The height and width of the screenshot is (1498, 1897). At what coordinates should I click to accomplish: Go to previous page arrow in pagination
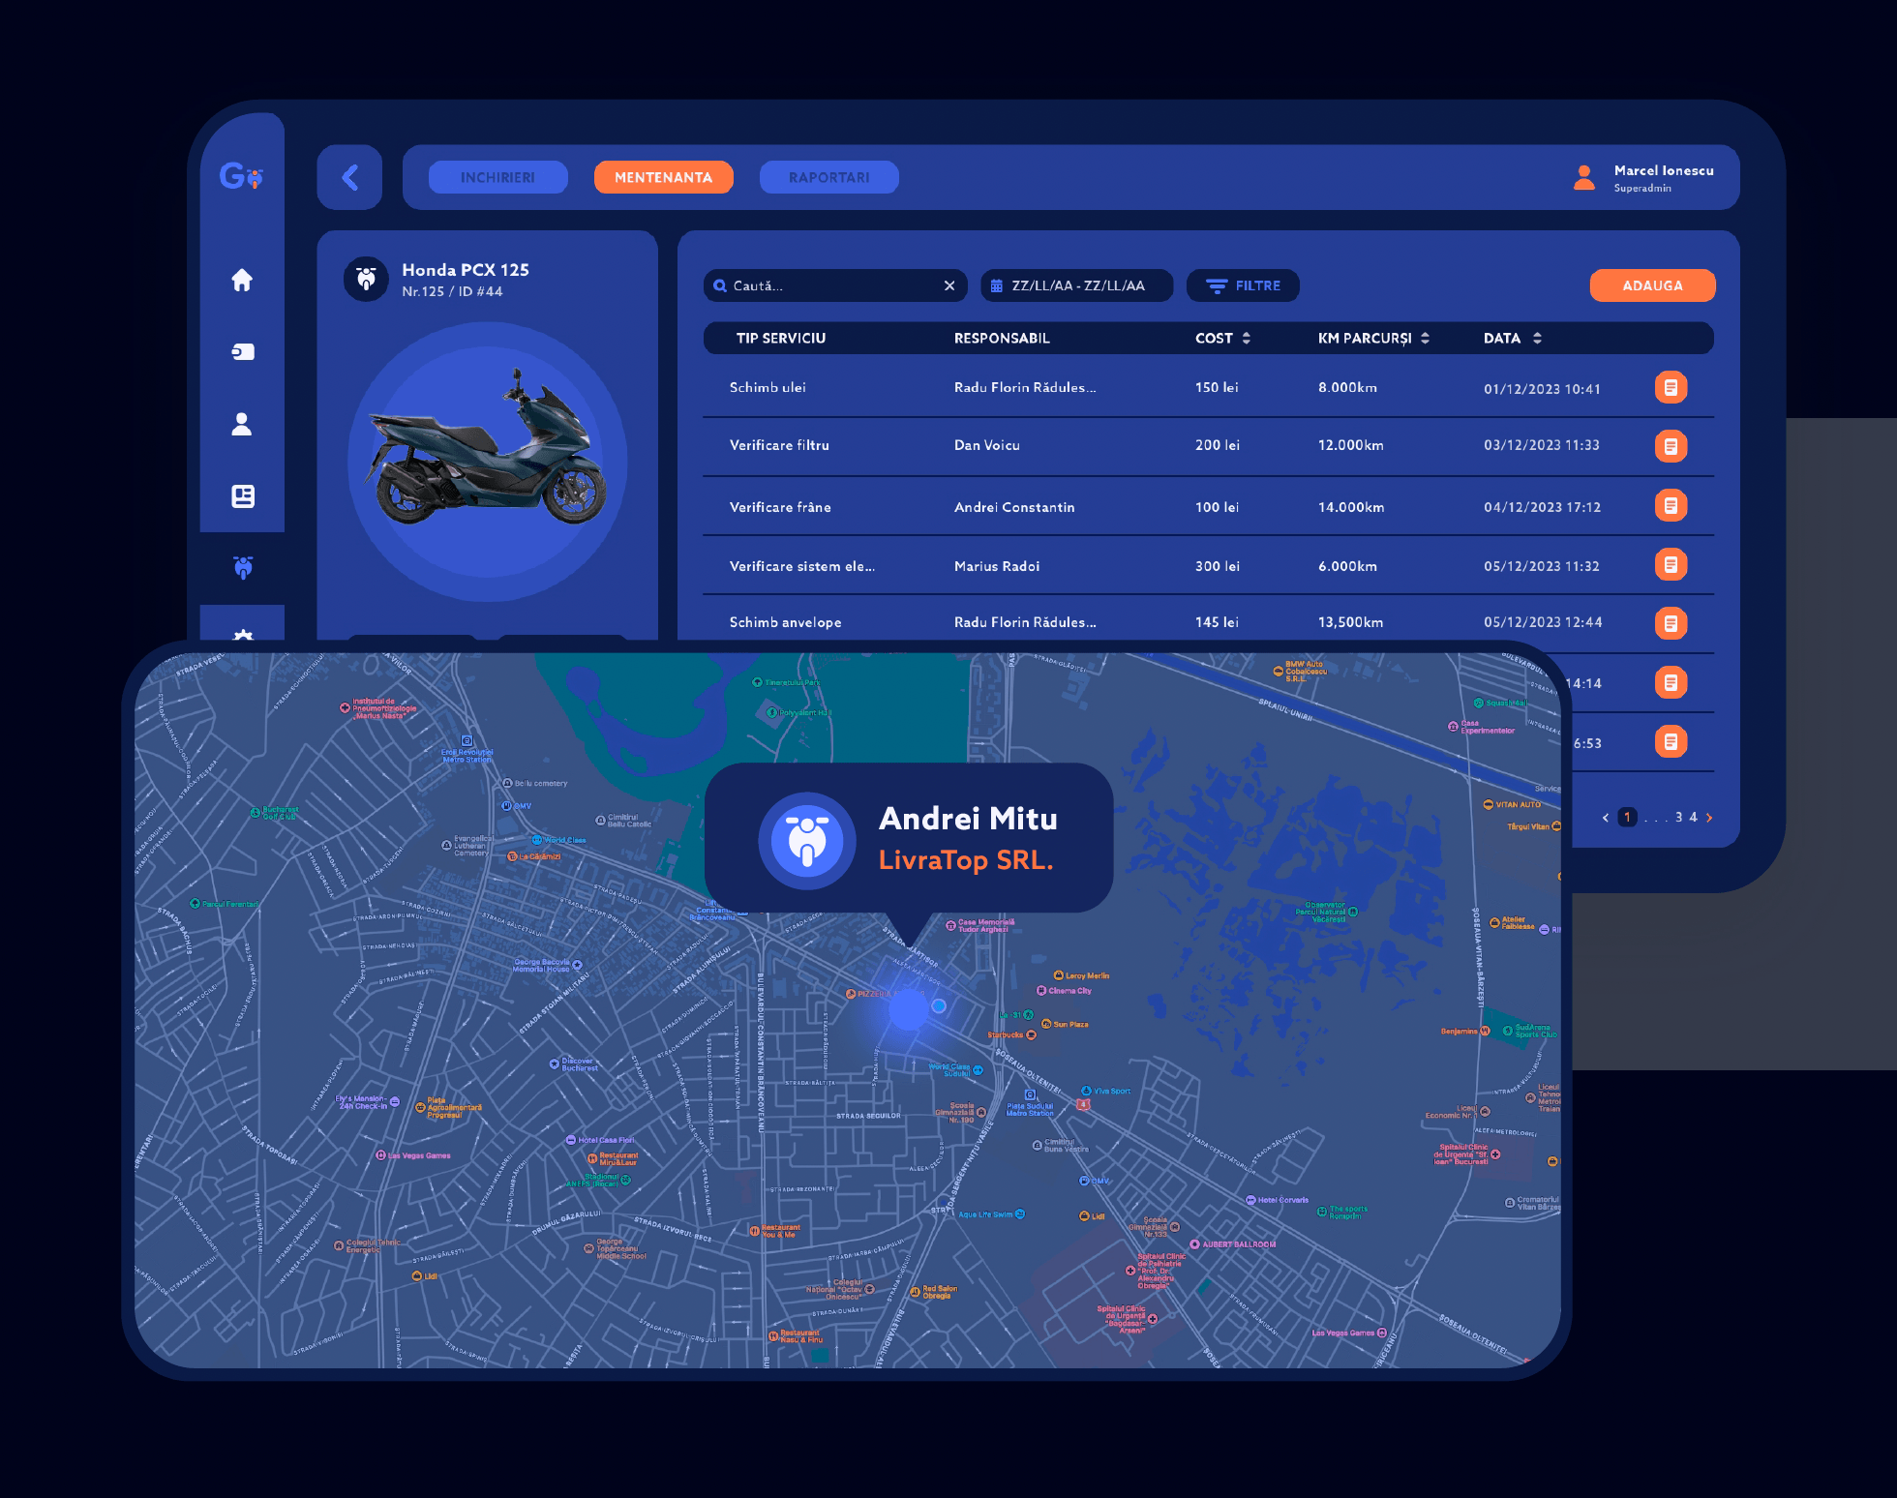pyautogui.click(x=1606, y=818)
